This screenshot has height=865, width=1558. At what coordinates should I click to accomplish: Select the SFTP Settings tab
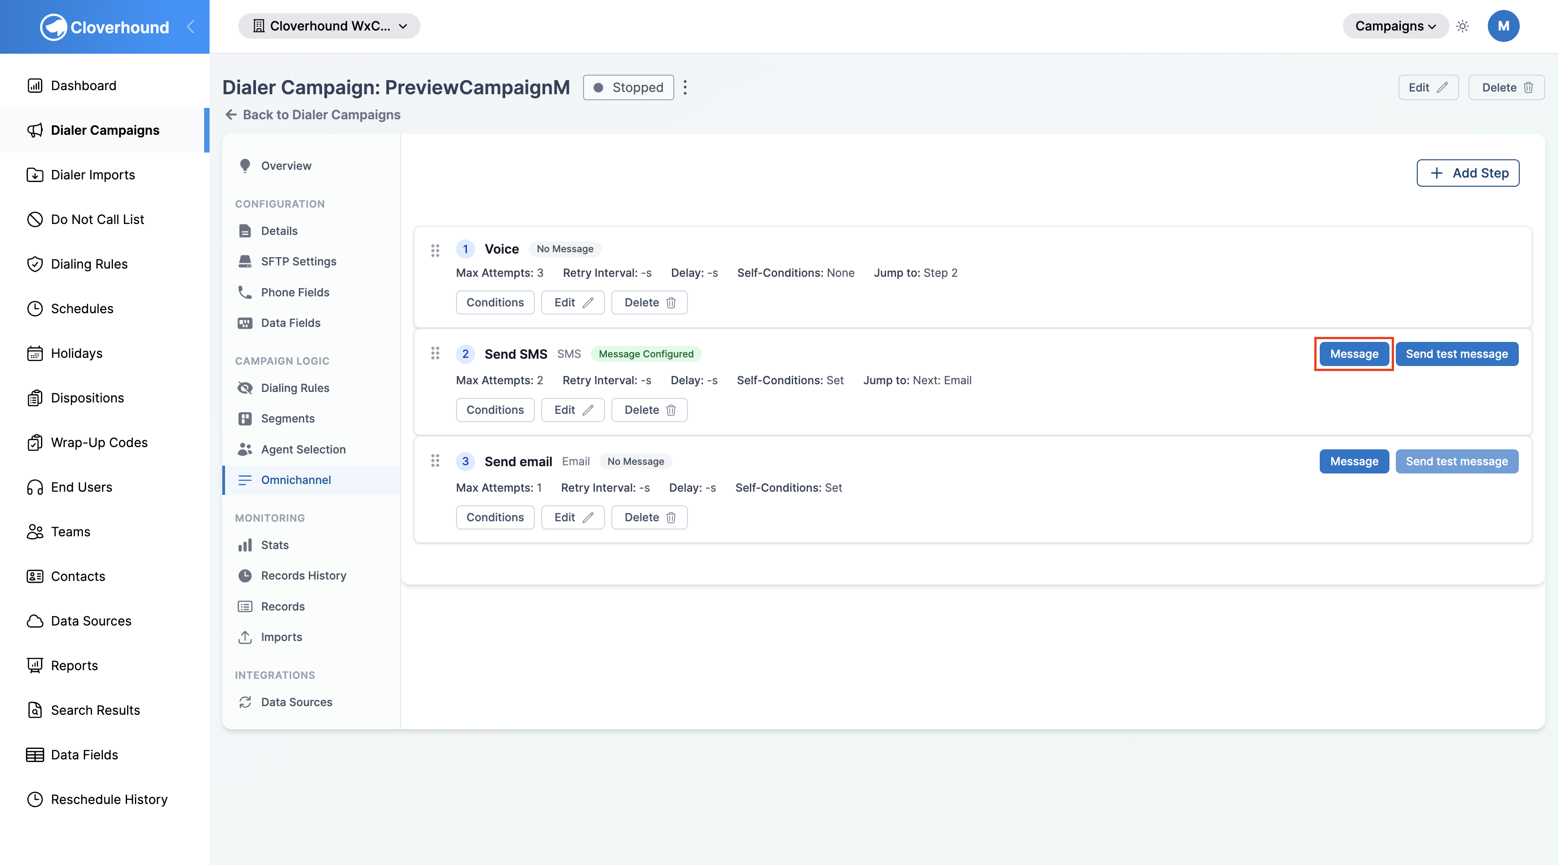tap(312, 262)
